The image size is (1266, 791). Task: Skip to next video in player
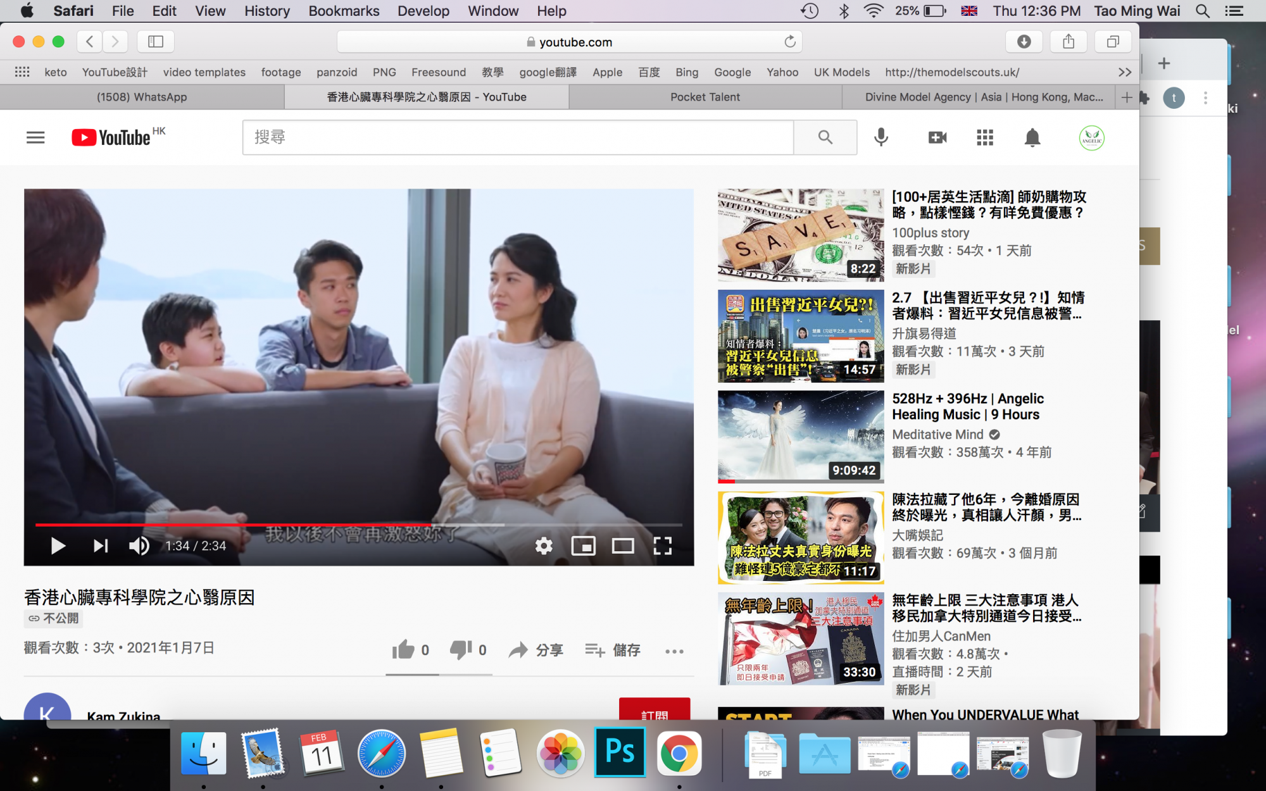pos(101,545)
